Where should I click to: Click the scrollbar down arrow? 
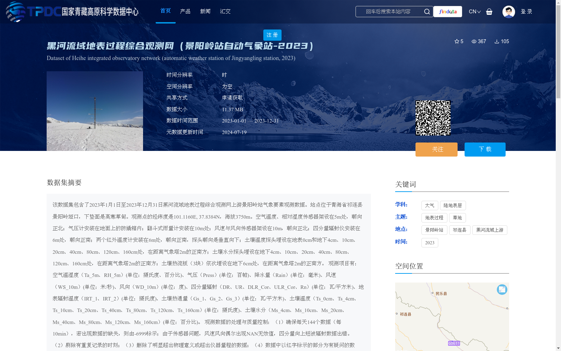[x=558, y=348]
